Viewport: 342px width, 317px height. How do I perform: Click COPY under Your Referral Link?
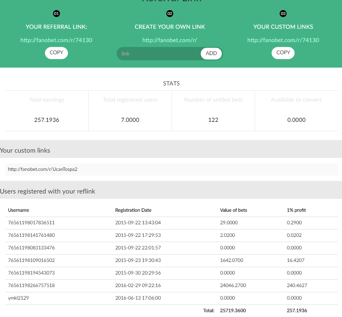pyautogui.click(x=56, y=53)
